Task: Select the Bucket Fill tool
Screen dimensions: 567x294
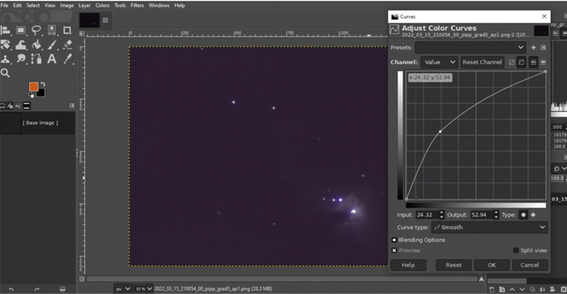Action: [36, 45]
